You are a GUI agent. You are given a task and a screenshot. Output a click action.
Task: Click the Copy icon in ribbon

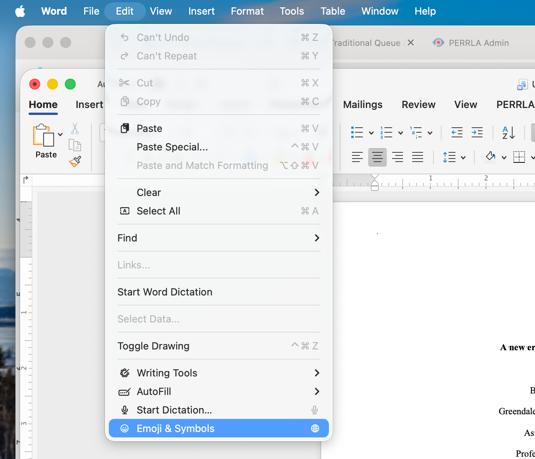pyautogui.click(x=75, y=145)
